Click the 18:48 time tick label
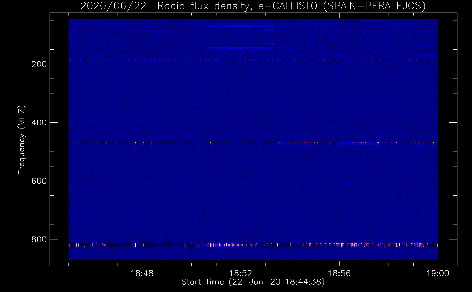Image resolution: width=472 pixels, height=292 pixels. (x=142, y=274)
